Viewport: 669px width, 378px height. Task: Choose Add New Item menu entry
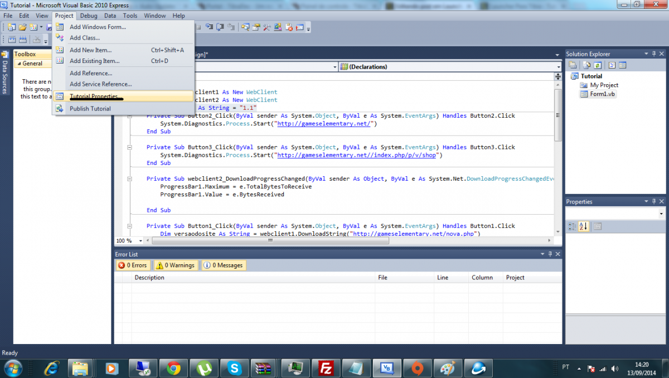(123, 50)
